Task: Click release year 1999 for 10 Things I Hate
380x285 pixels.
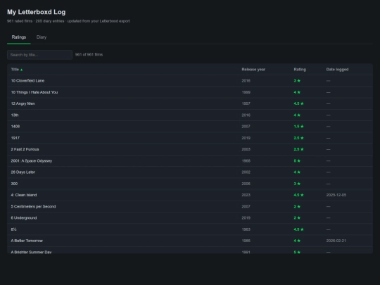Action: [x=246, y=92]
